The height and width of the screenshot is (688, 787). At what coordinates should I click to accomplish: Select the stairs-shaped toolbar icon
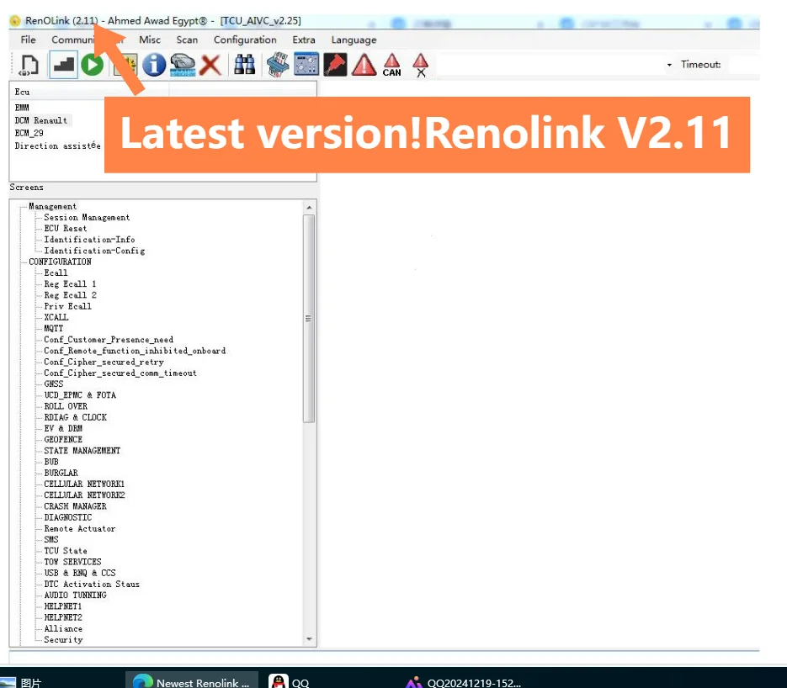click(63, 65)
